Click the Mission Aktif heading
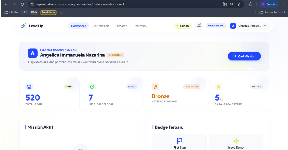 (40, 127)
